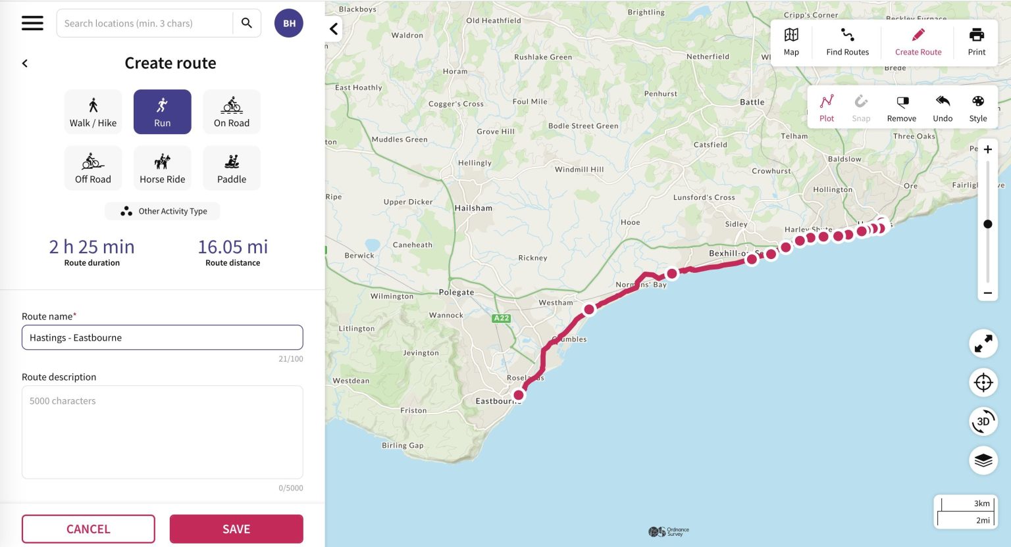This screenshot has width=1011, height=547.
Task: Open Other Activity Type options
Action: pyautogui.click(x=162, y=211)
